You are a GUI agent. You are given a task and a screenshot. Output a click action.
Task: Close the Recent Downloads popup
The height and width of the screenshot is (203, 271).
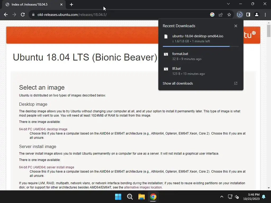point(236,26)
